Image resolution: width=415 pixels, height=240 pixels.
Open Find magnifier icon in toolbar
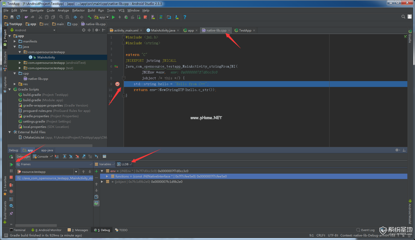click(61, 17)
